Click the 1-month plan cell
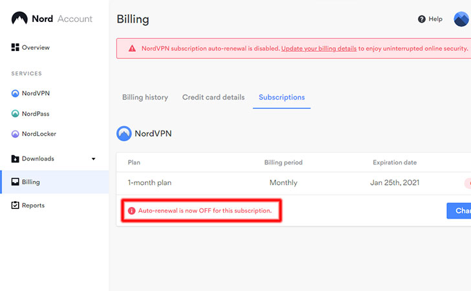The image size is (471, 291). 149,182
